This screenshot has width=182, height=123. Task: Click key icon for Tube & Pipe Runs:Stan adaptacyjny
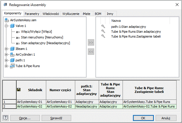[103, 32]
